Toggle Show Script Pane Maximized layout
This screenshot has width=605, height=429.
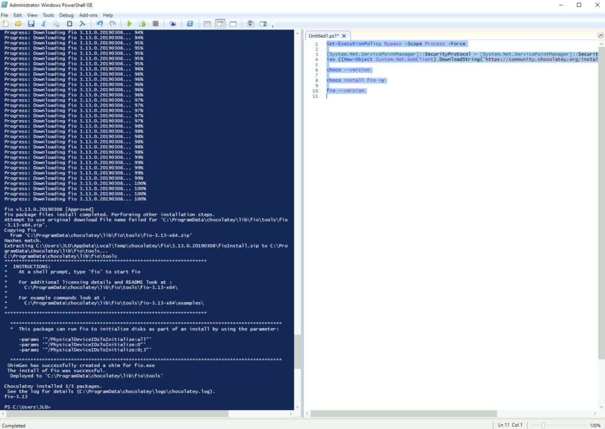[233, 24]
